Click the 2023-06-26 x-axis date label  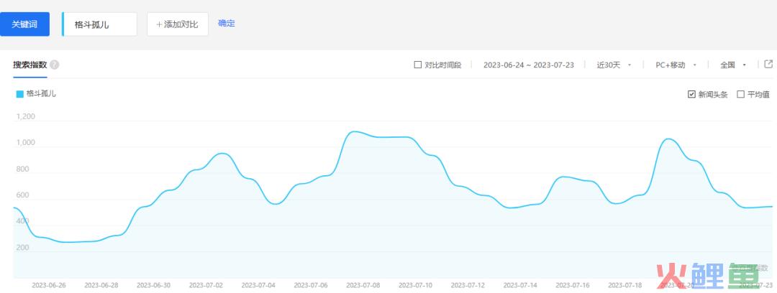[x=49, y=286]
